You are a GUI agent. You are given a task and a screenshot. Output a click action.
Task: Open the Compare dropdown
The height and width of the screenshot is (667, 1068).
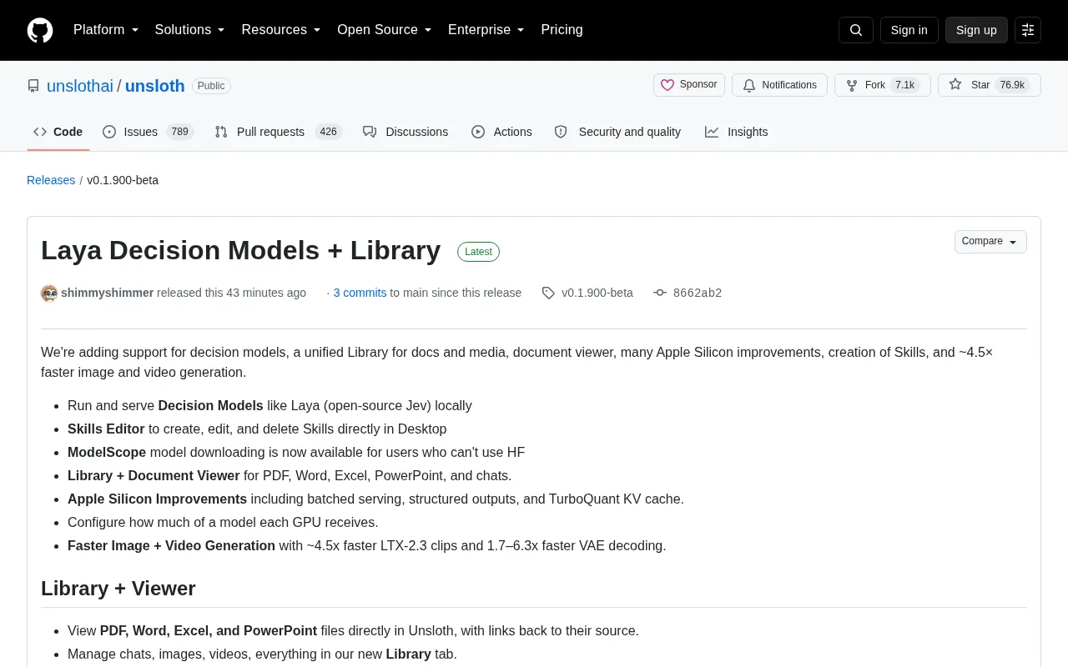point(990,242)
